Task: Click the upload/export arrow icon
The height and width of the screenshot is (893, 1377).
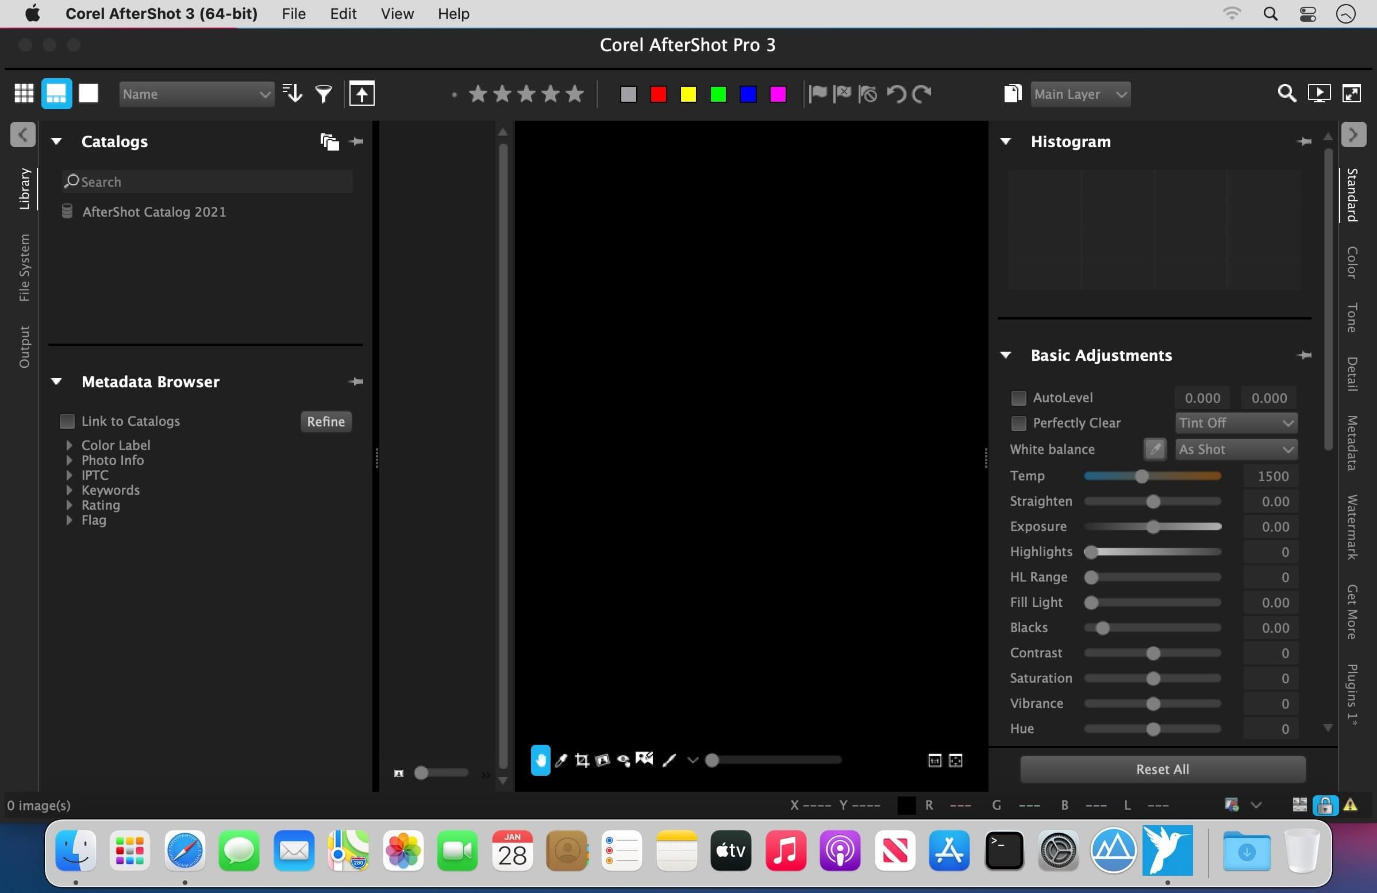Action: click(x=361, y=94)
